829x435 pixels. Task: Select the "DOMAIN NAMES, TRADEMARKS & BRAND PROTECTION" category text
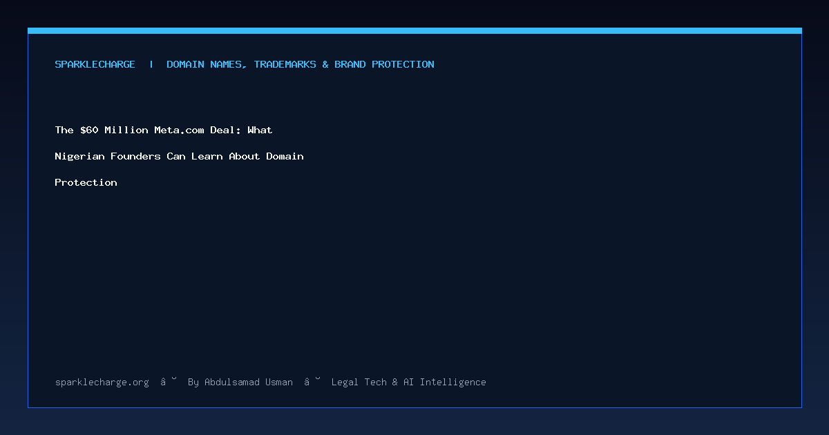(301, 64)
